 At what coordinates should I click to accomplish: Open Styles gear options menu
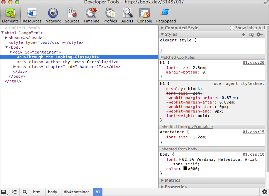[x=259, y=35]
